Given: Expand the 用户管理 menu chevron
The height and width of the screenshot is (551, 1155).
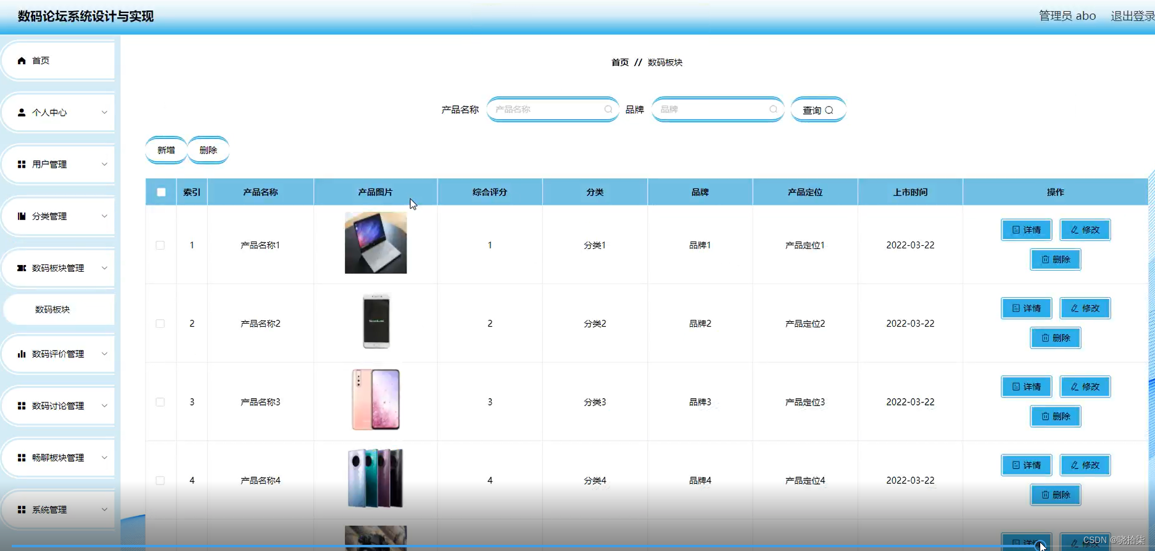Looking at the screenshot, I should coord(104,164).
